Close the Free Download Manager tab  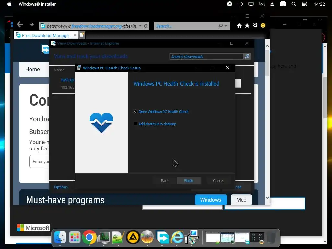click(75, 35)
